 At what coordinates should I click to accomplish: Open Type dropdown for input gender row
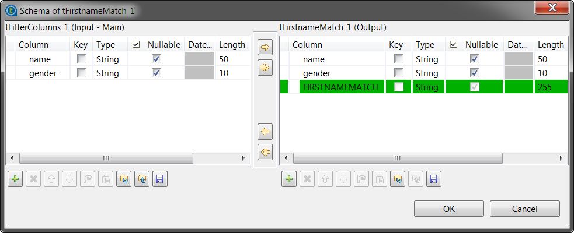(x=110, y=73)
